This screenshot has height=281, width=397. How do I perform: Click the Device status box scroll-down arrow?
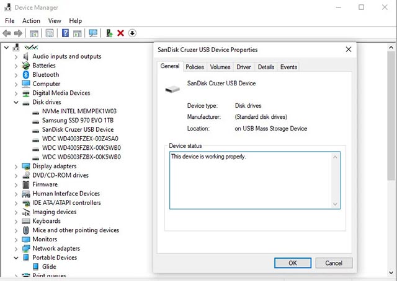[335, 204]
